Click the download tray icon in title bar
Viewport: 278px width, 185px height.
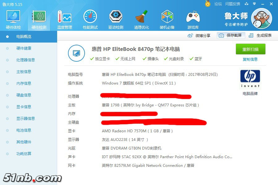pos(246,4)
